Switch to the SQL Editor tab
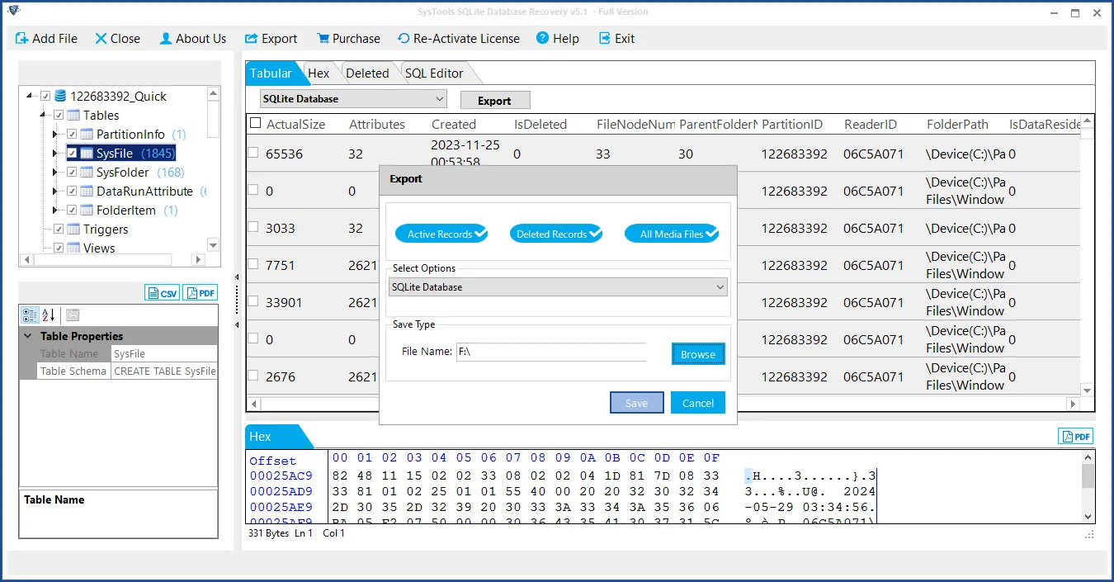 tap(433, 73)
